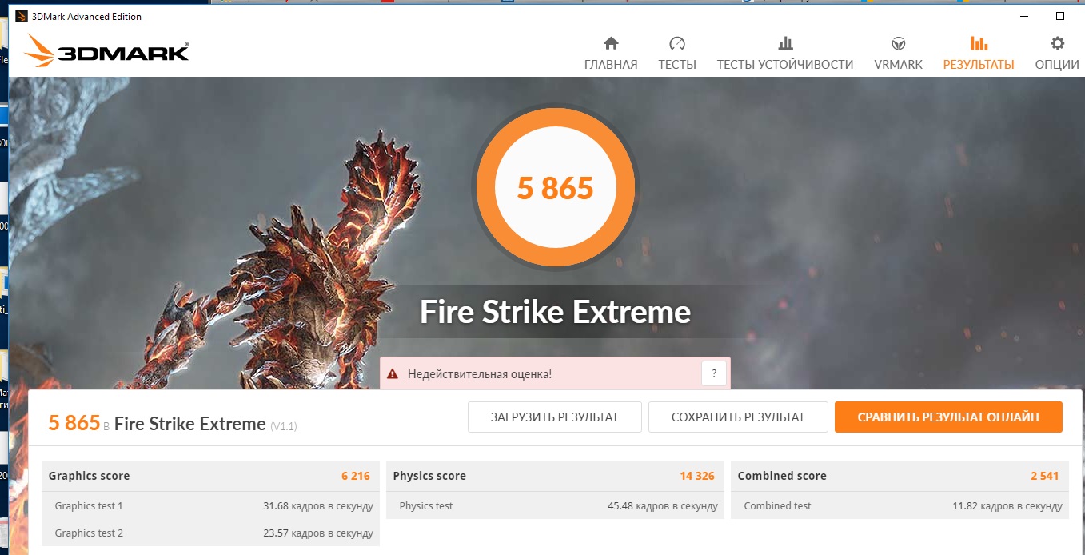Switch to the Тесты tab
The width and height of the screenshot is (1085, 555).
click(x=677, y=65)
